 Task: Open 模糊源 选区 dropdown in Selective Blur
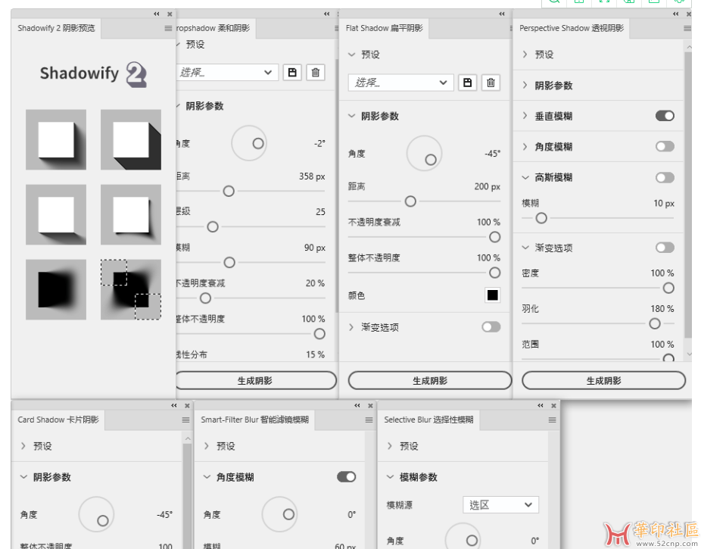[500, 505]
